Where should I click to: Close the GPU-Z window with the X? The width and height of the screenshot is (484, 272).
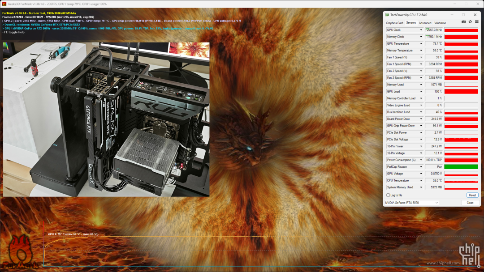point(475,15)
